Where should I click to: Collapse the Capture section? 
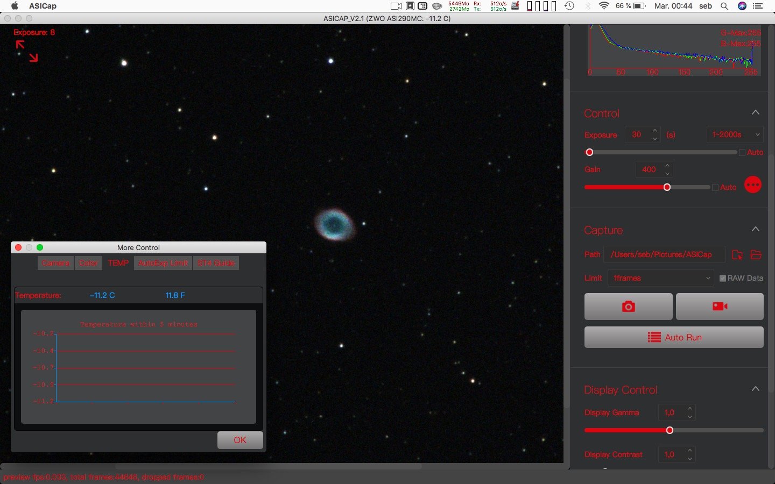[x=756, y=230]
